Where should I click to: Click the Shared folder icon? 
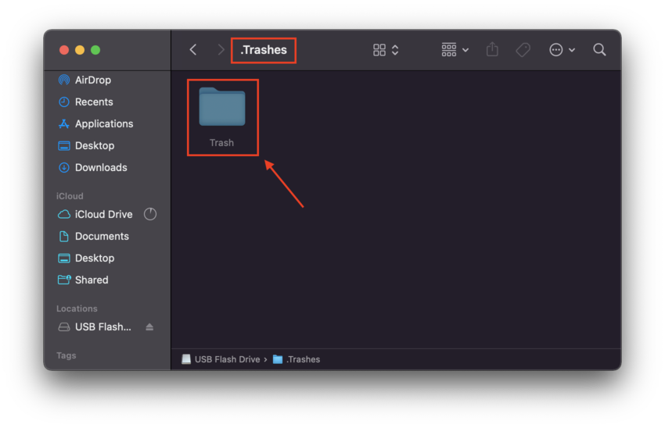(x=64, y=280)
